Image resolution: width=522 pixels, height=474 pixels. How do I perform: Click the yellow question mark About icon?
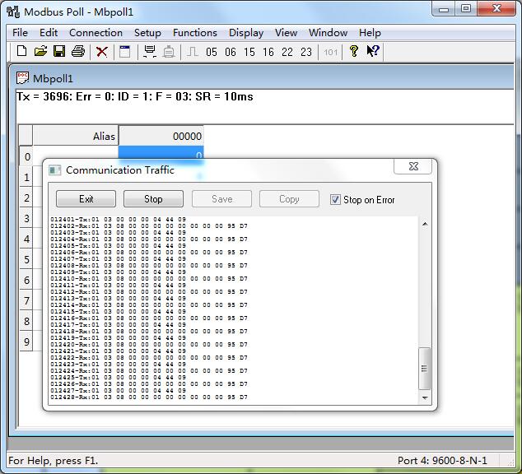tap(353, 52)
